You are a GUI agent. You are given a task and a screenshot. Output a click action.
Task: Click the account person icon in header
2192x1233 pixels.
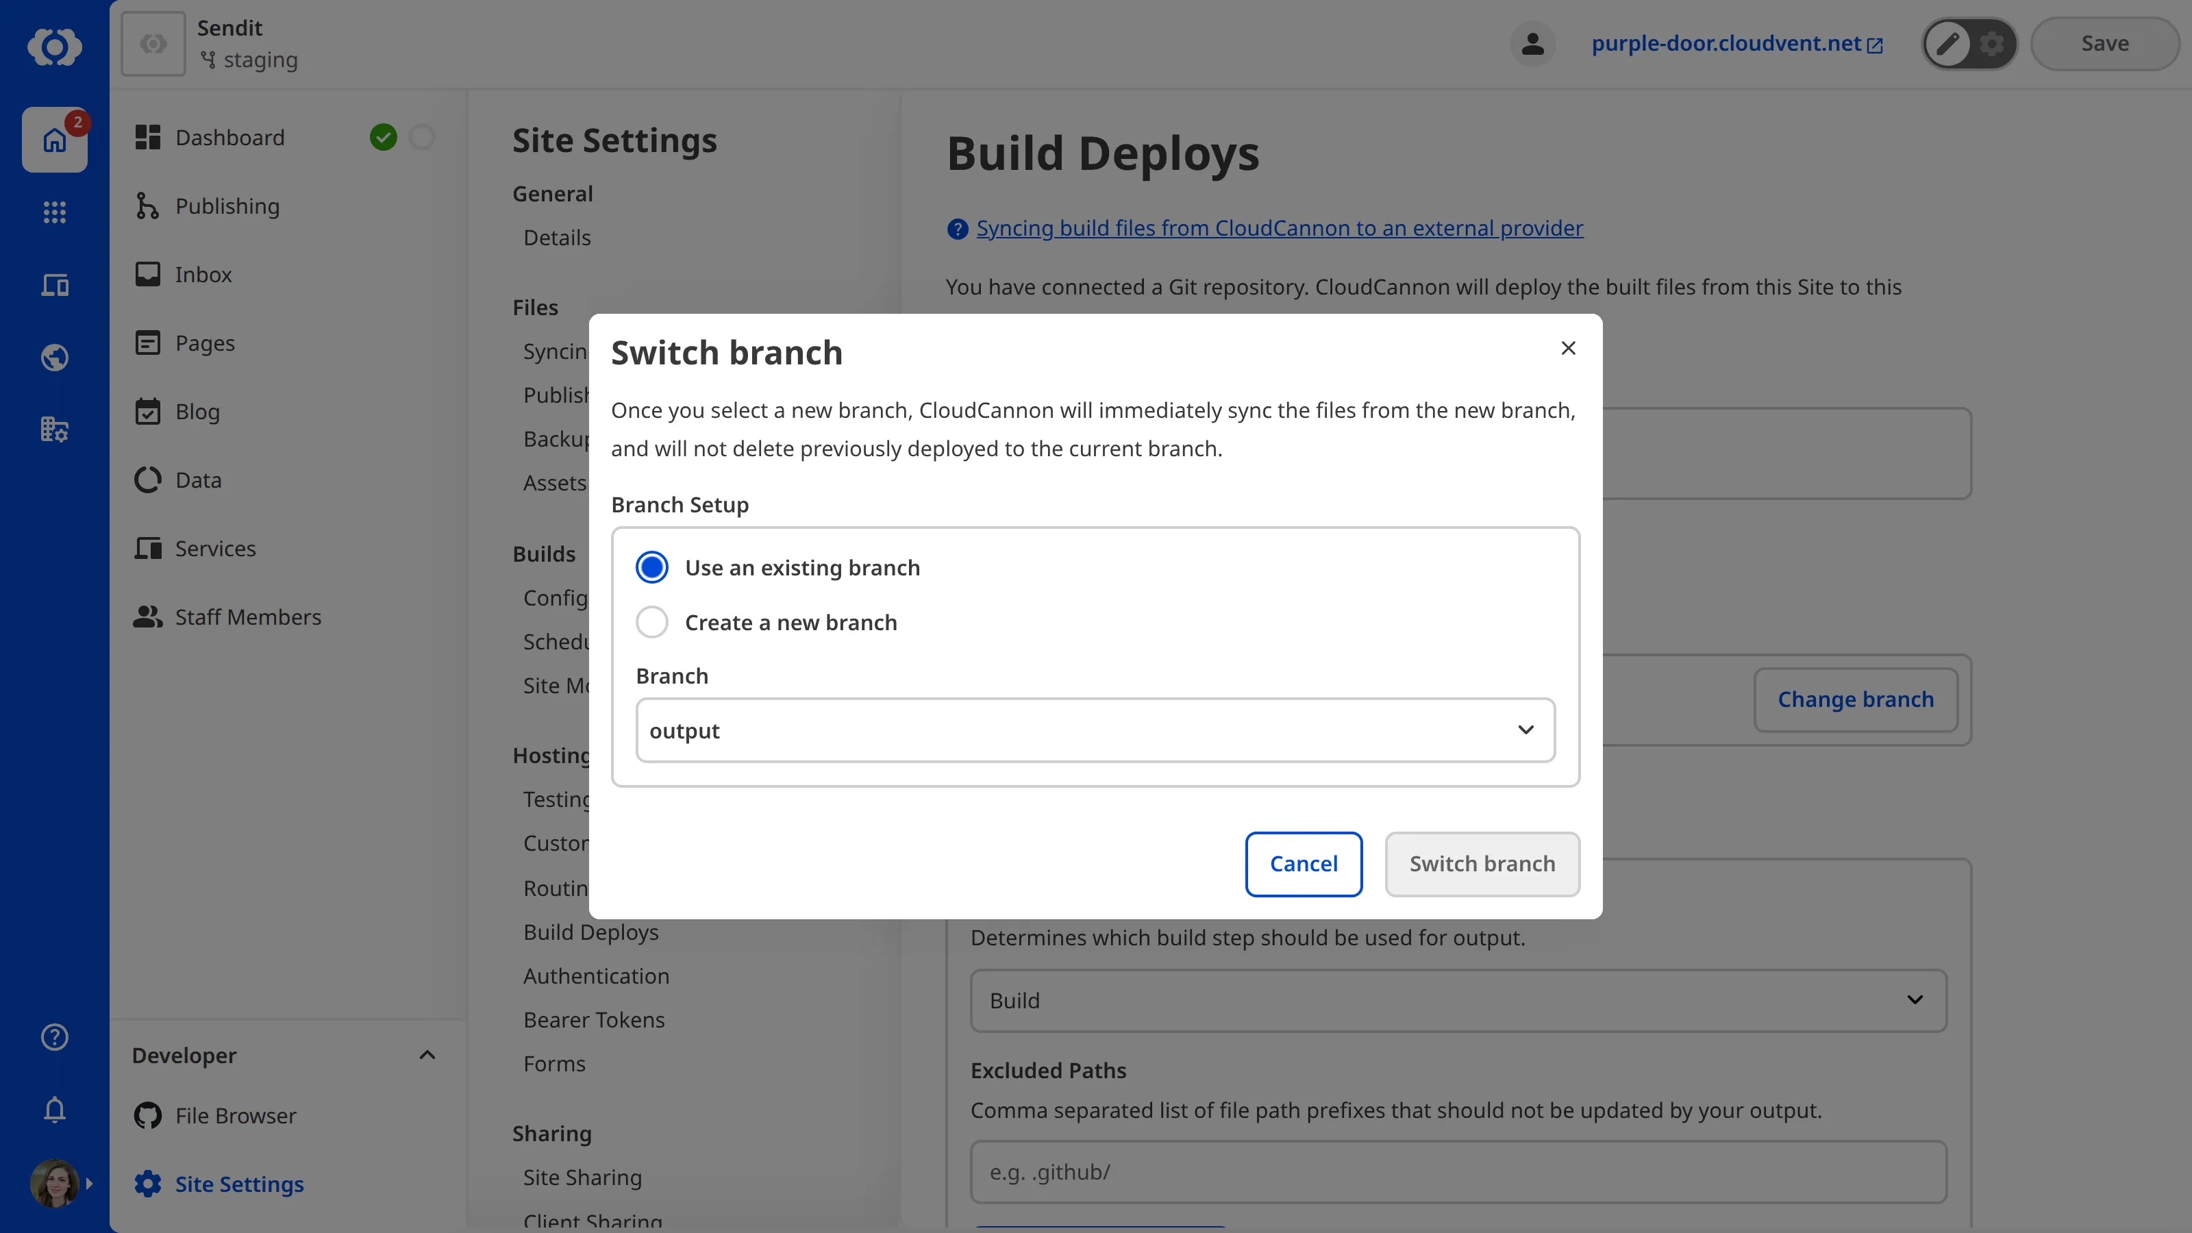pyautogui.click(x=1532, y=43)
